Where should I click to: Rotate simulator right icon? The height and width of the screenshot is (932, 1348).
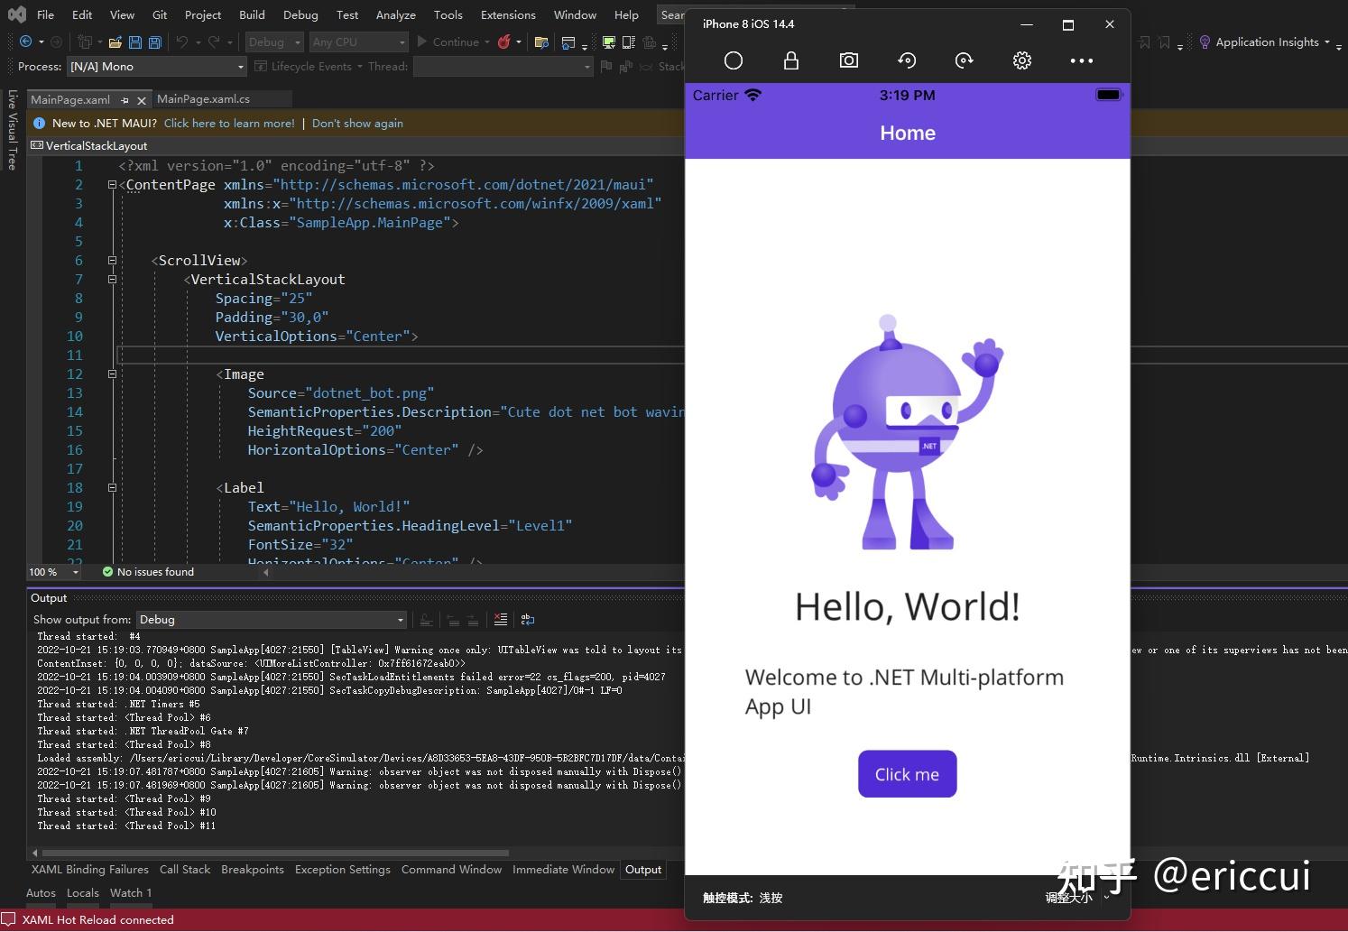965,60
